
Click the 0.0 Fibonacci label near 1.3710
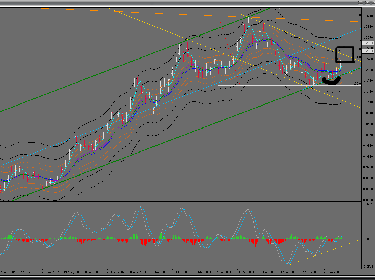click(x=357, y=15)
